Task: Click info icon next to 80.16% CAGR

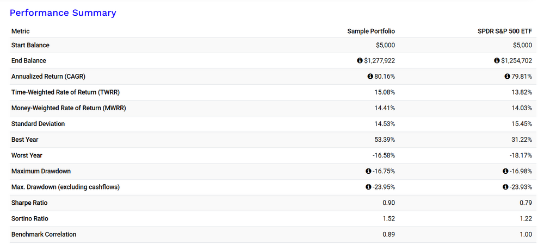Action: pyautogui.click(x=370, y=77)
